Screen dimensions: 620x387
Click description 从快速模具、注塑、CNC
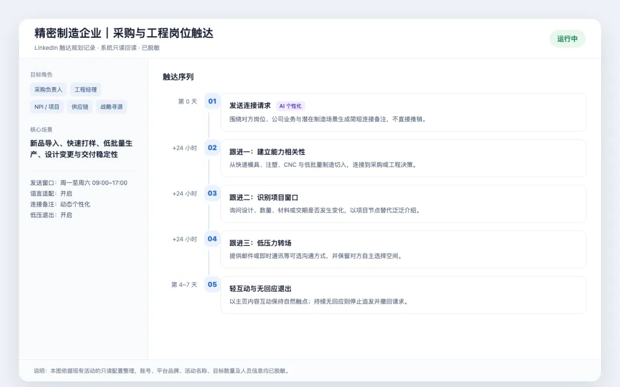(324, 165)
